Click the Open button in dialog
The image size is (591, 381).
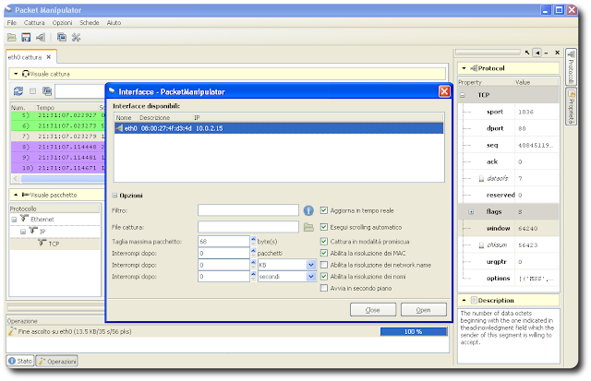pyautogui.click(x=423, y=310)
